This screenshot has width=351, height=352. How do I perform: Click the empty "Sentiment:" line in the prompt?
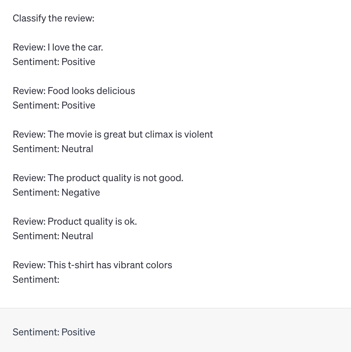click(36, 279)
